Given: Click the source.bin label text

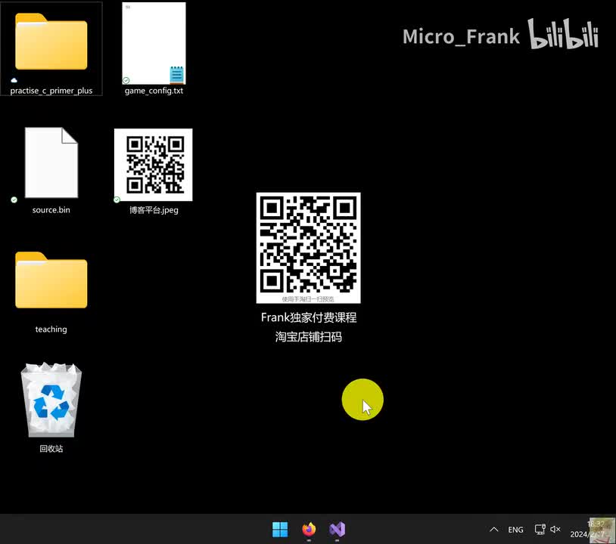Looking at the screenshot, I should pos(51,210).
